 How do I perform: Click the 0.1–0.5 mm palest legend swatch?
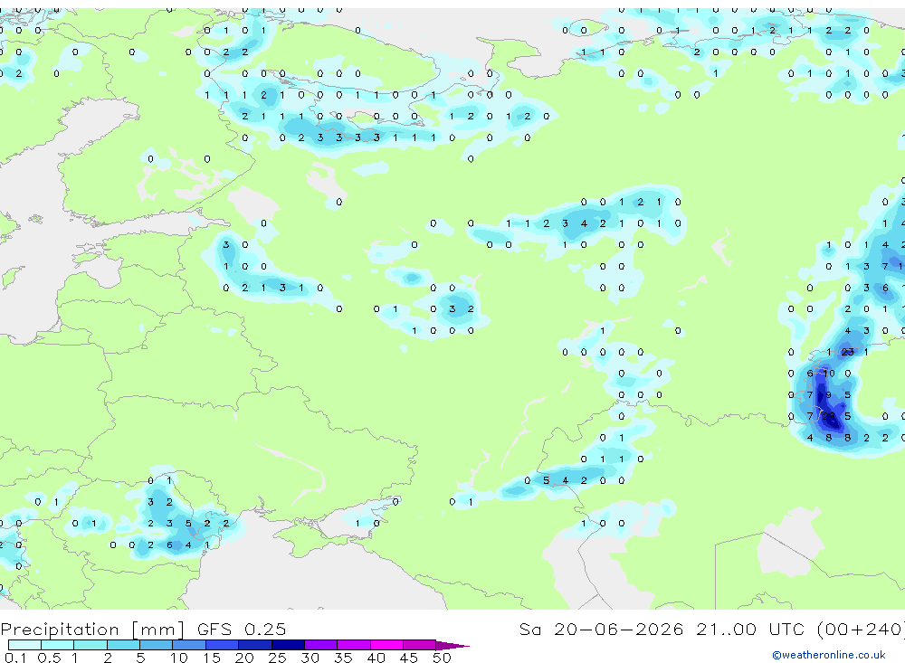point(24,645)
